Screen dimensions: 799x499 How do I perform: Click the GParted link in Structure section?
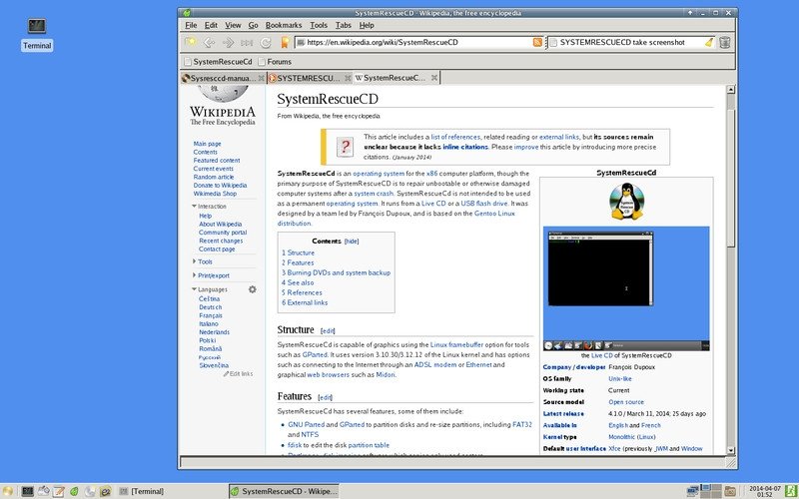pyautogui.click(x=315, y=355)
